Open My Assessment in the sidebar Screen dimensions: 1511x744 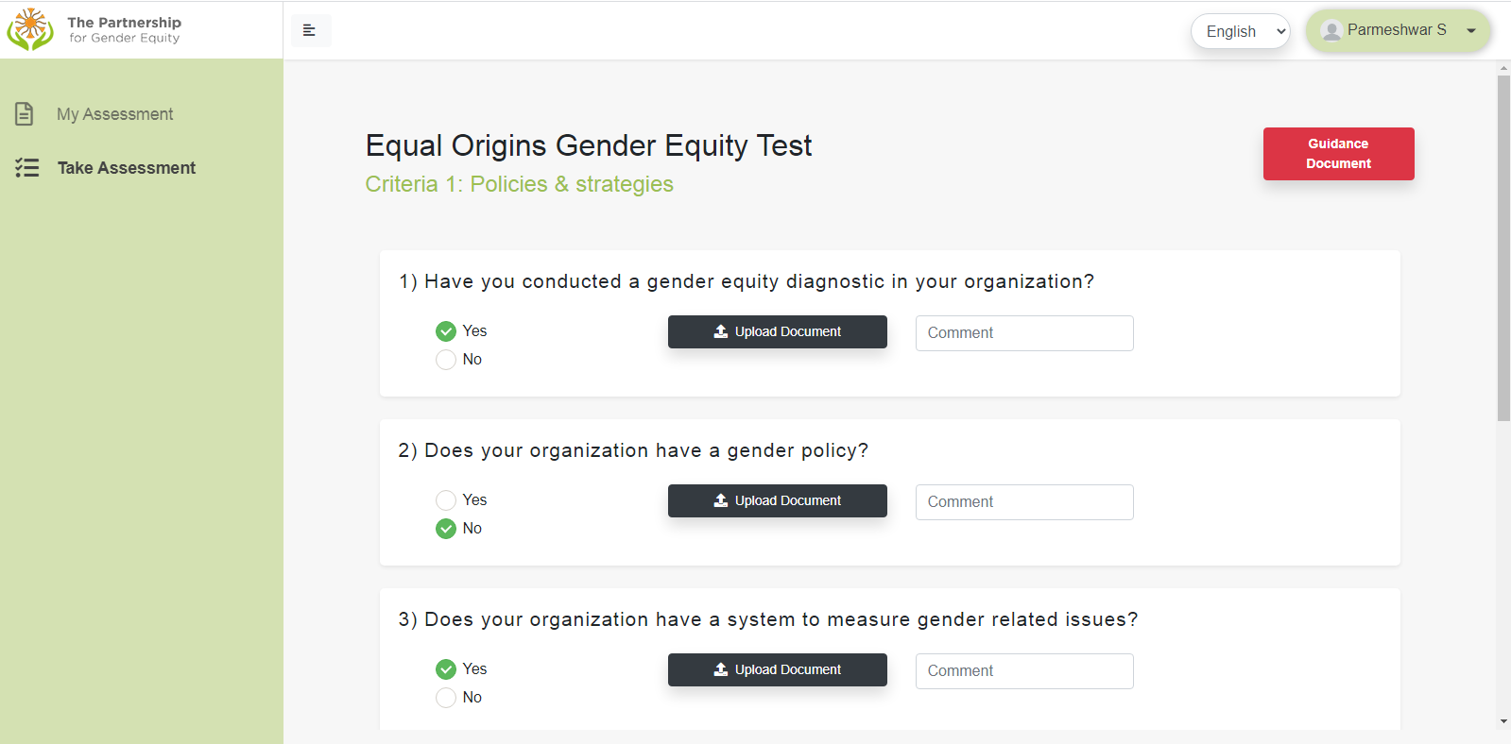point(114,114)
